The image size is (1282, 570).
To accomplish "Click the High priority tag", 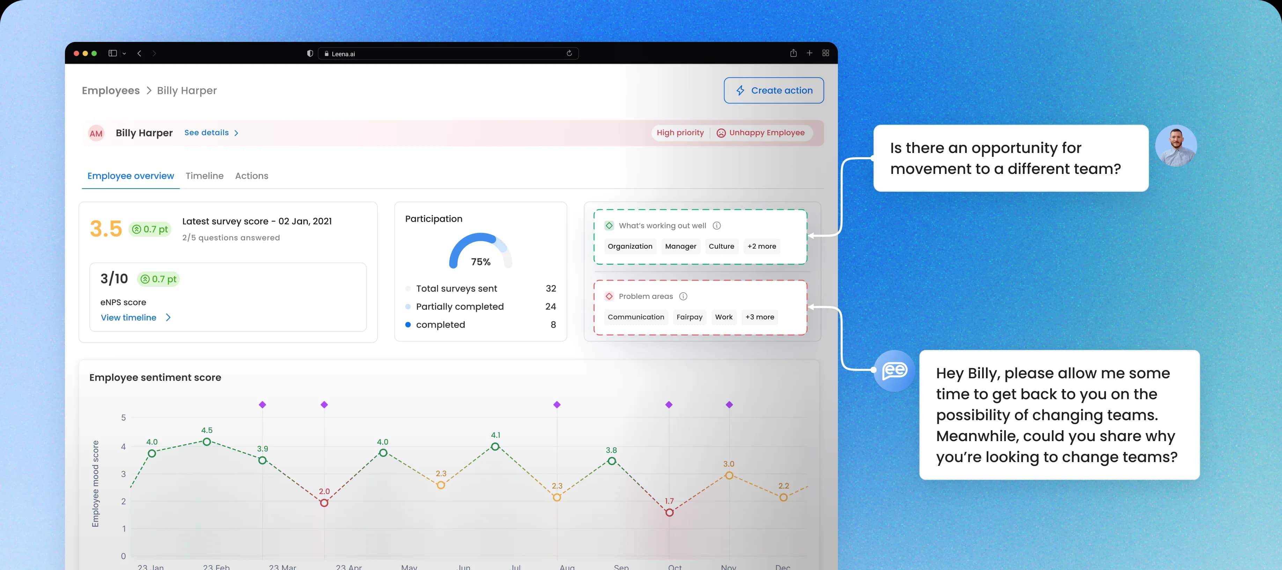I will click(680, 132).
